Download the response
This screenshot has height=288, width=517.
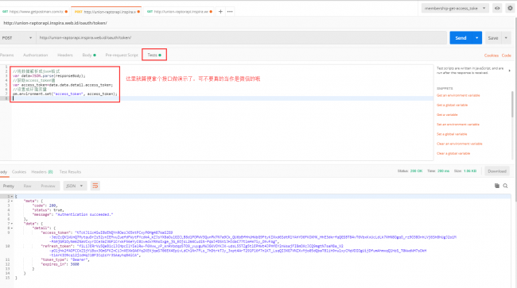(497, 171)
